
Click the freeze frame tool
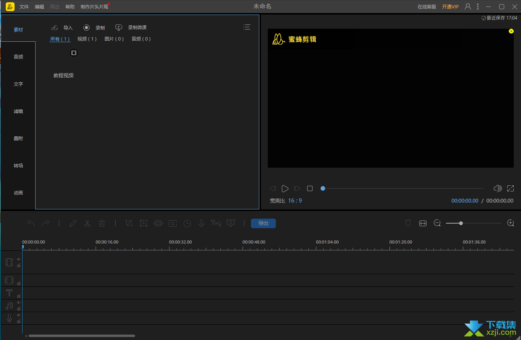173,223
